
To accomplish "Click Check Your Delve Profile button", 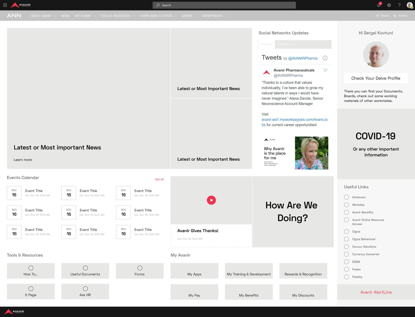I will [376, 78].
